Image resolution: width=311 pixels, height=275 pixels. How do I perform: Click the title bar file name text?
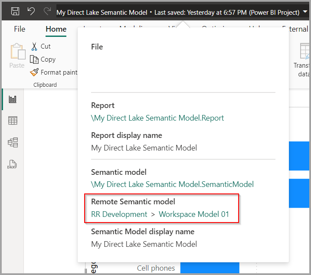click(102, 13)
